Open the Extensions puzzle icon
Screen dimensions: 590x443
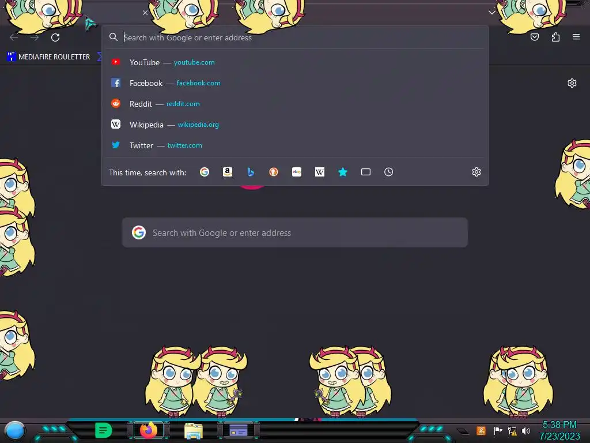click(x=555, y=37)
